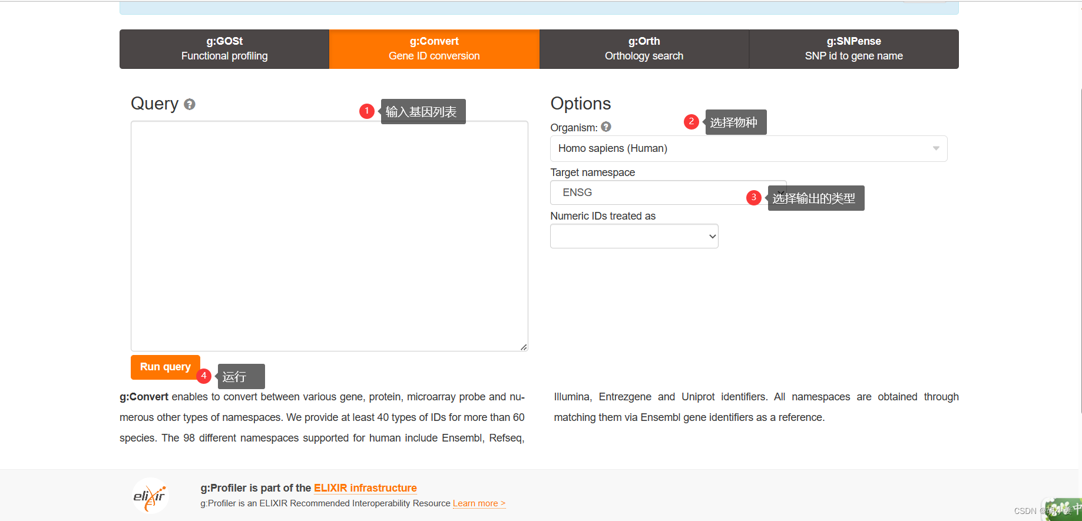This screenshot has height=521, width=1082.
Task: Click inside the Query gene list textarea
Action: 329,236
